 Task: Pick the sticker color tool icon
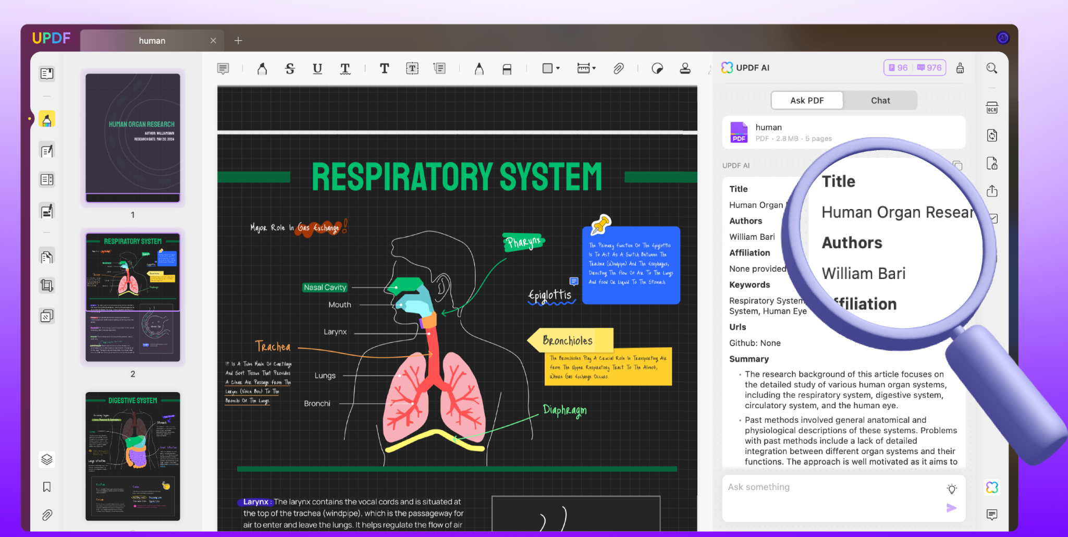[657, 68]
